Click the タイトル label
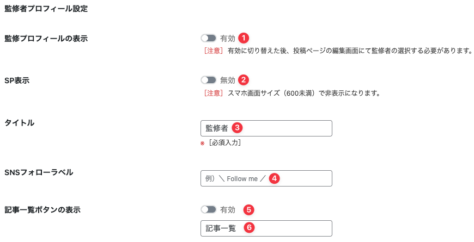Image resolution: width=474 pixels, height=242 pixels. (x=20, y=123)
